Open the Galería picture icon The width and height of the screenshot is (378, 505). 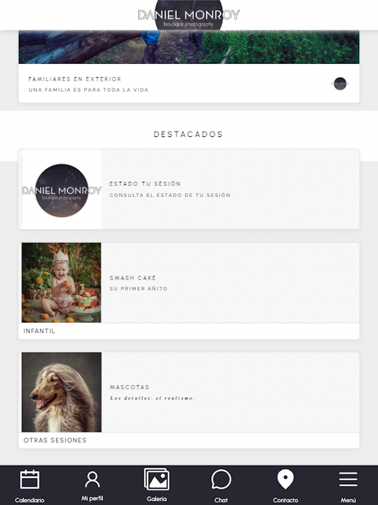(156, 479)
